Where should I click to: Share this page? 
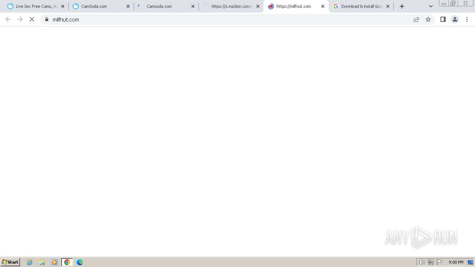tap(416, 19)
